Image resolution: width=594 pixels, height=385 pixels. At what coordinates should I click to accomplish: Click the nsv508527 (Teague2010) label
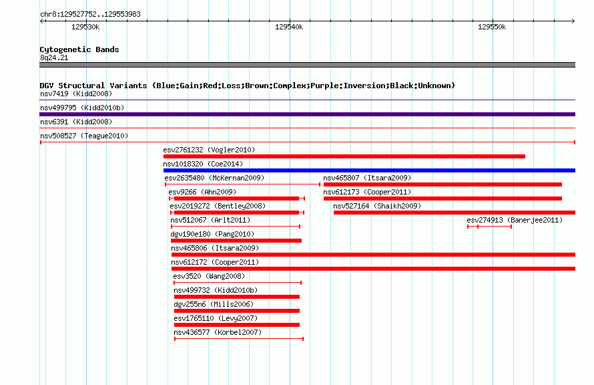(x=84, y=136)
